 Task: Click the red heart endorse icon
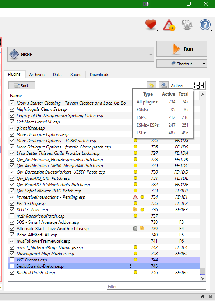point(151,24)
